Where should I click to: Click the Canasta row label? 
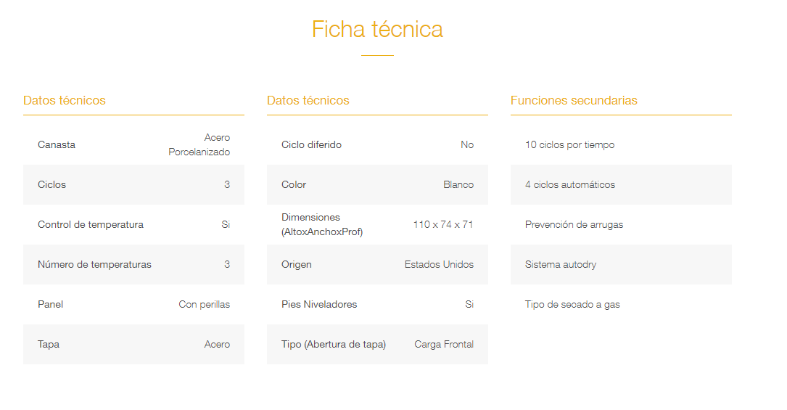(57, 144)
